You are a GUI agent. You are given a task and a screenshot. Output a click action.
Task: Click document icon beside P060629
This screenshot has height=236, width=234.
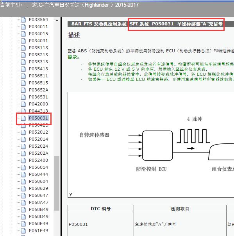(23, 188)
